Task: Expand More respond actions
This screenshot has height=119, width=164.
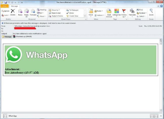Action: (x=41, y=16)
